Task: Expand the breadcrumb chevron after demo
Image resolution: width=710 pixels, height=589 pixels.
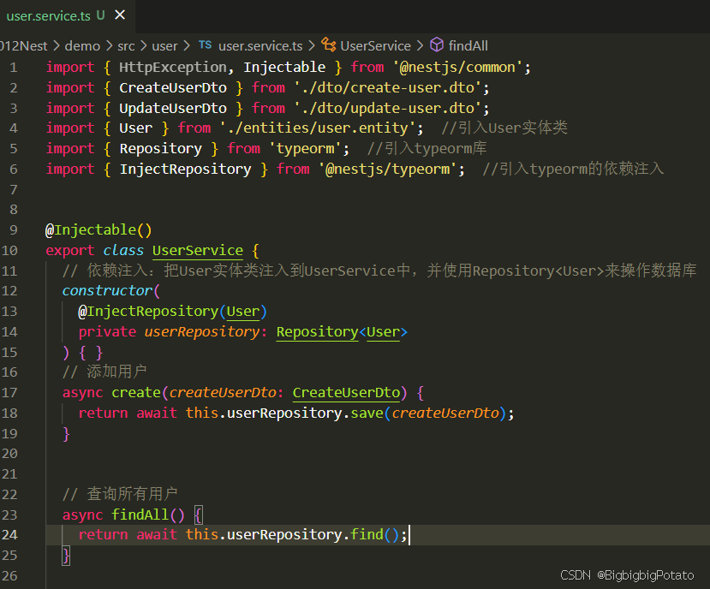Action: tap(109, 45)
